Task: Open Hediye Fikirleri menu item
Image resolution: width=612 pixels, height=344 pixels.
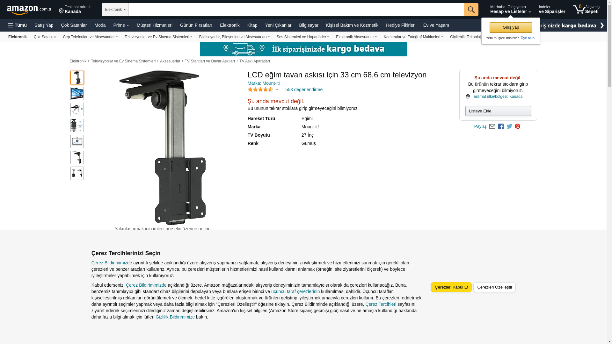Action: coord(400,25)
